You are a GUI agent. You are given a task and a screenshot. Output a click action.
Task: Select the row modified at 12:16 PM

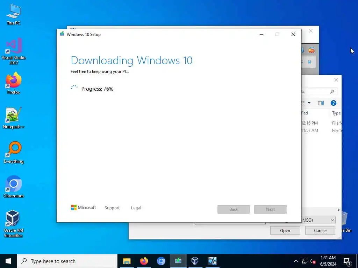click(x=322, y=123)
